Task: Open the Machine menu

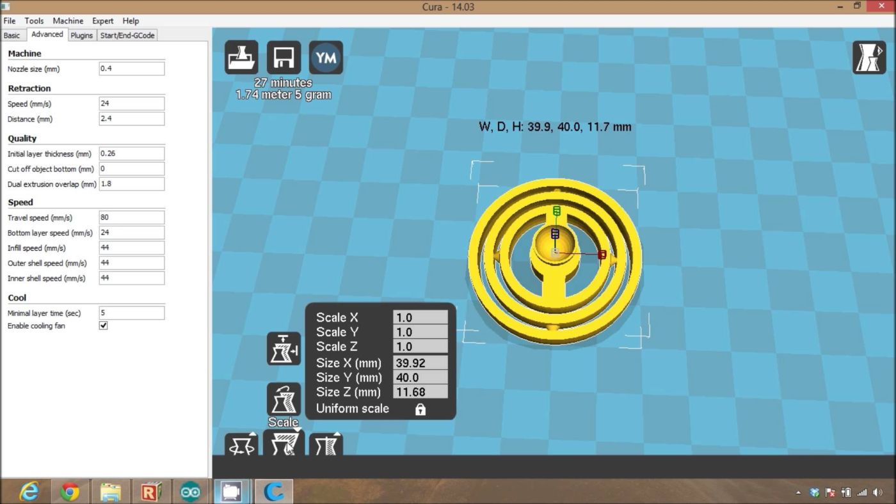Action: point(68,20)
